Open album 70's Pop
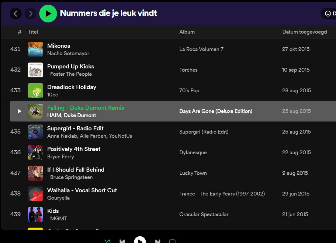This screenshot has width=336, height=243. (x=189, y=91)
